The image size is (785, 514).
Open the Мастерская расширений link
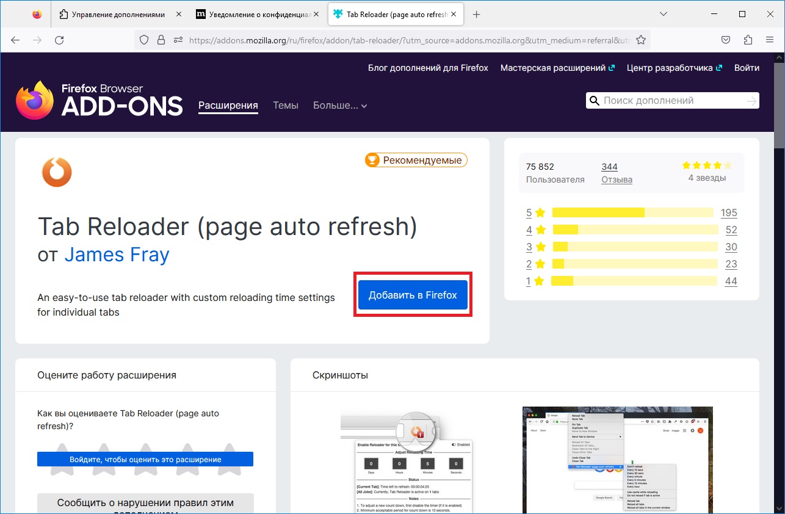point(558,68)
